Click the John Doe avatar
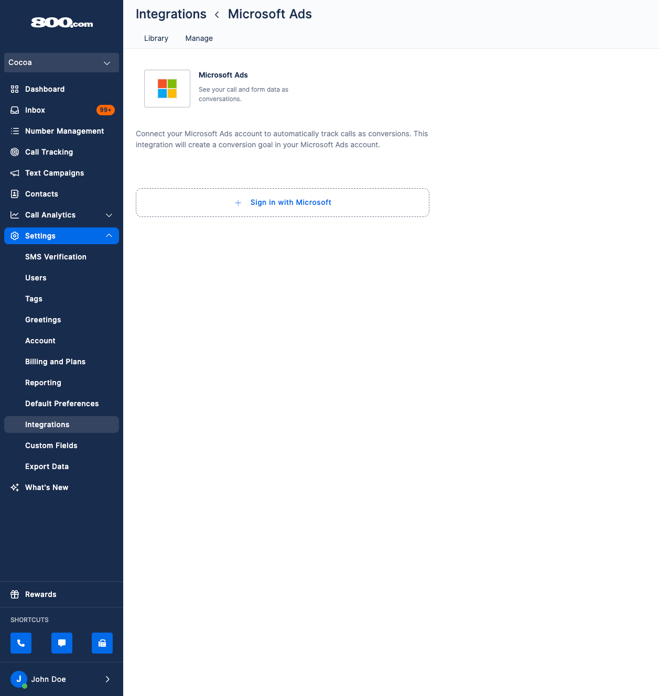This screenshot has height=696, width=659. (19, 679)
